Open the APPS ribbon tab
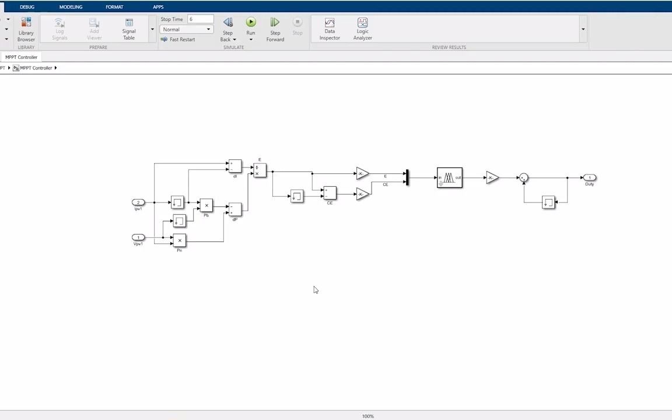The image size is (672, 420). 158,6
